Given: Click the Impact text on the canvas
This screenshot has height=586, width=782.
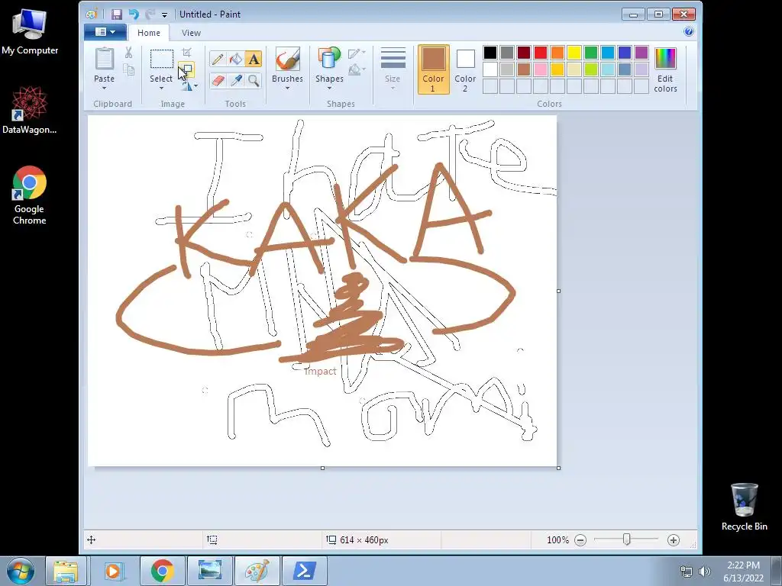Looking at the screenshot, I should (x=320, y=372).
